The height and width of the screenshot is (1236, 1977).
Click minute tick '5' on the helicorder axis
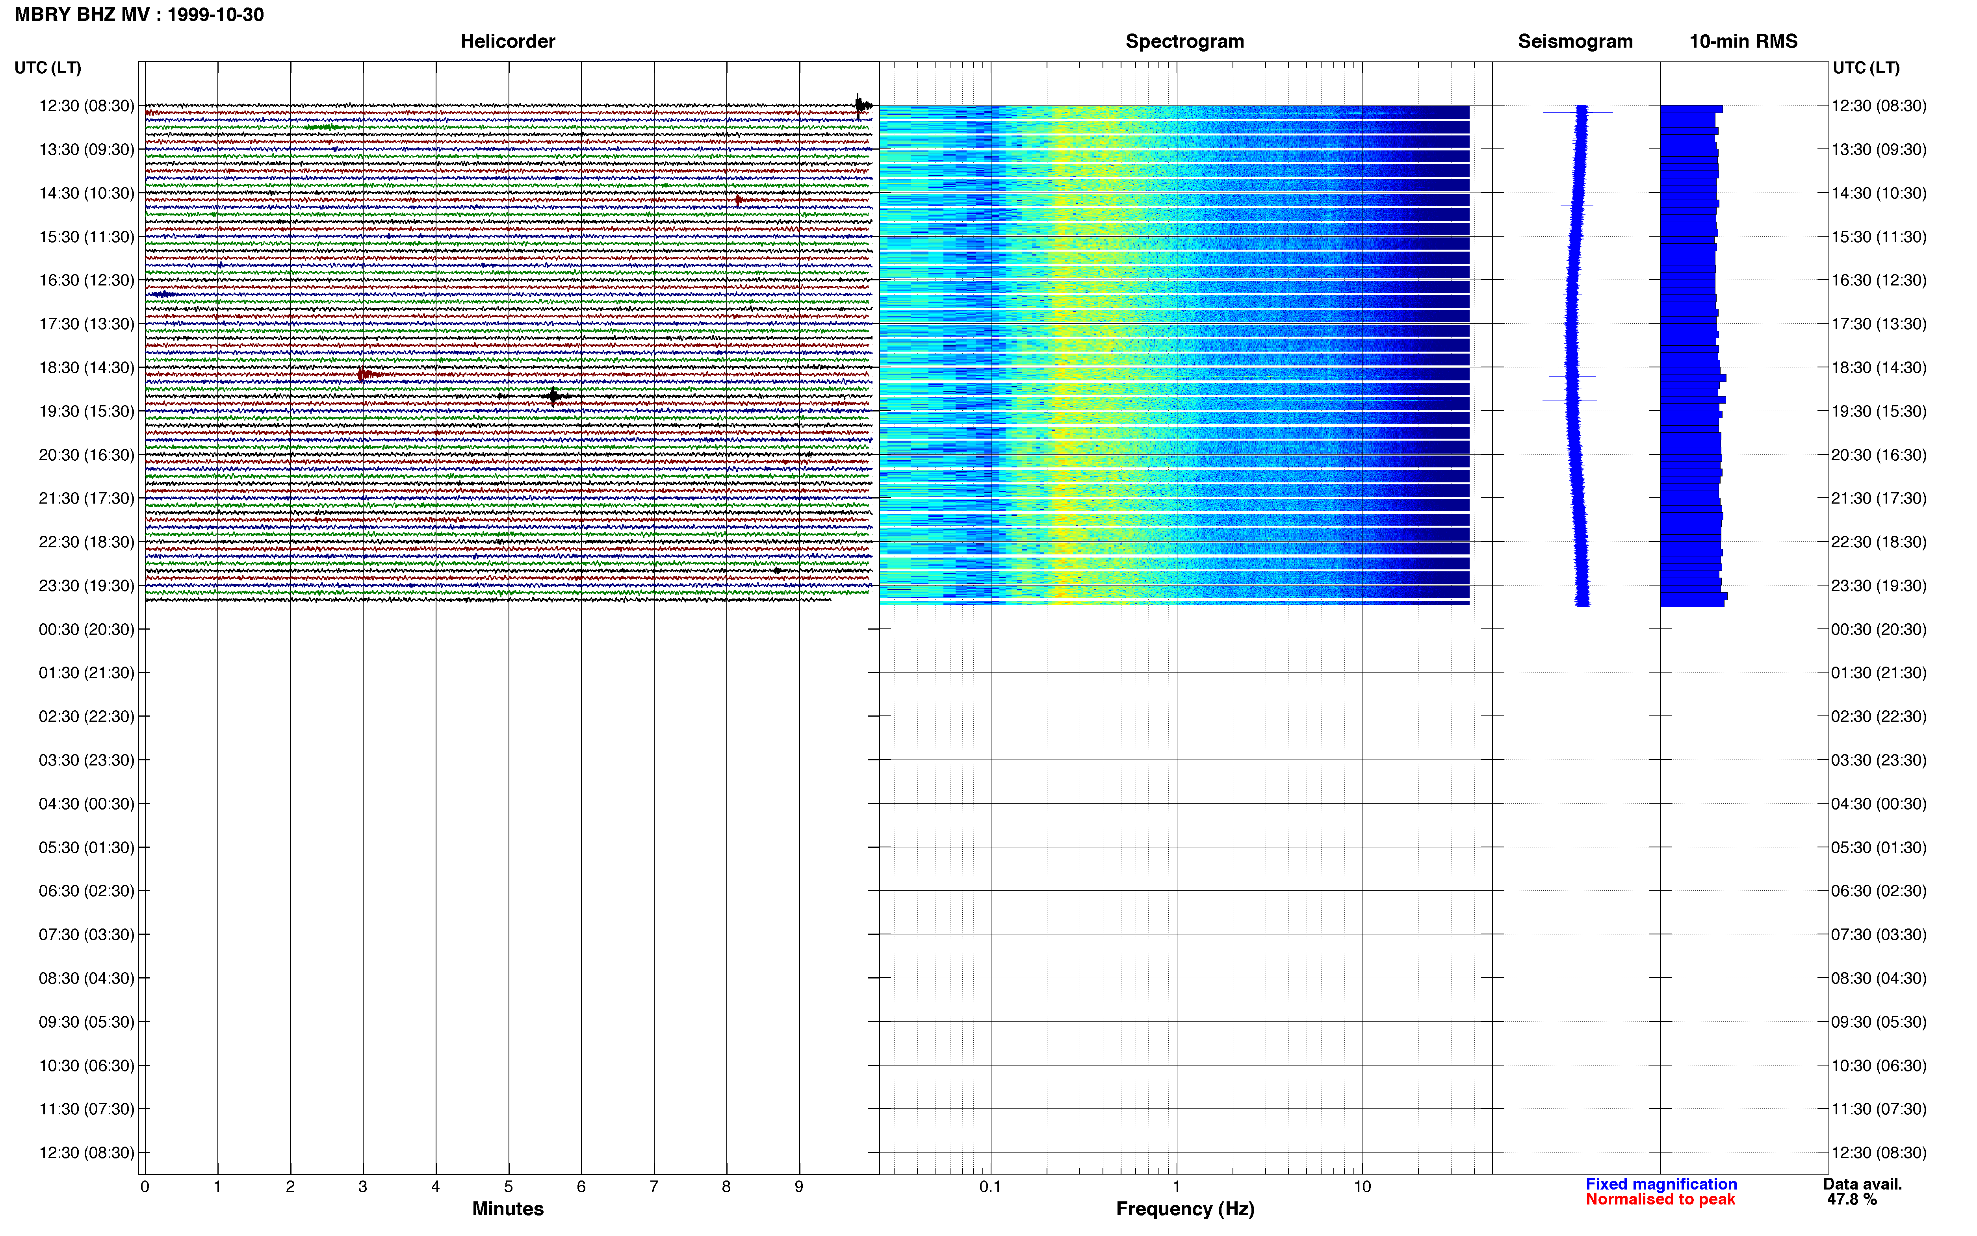509,1186
